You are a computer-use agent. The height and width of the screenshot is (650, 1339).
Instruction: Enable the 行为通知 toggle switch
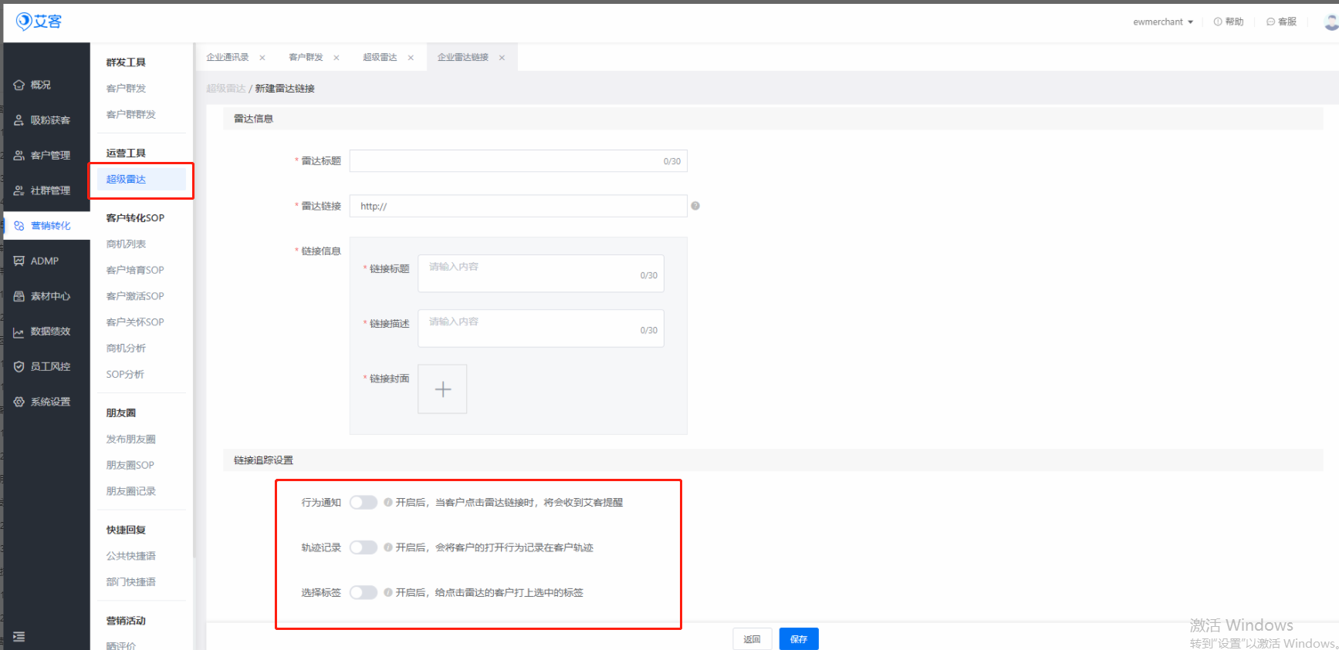tap(363, 503)
